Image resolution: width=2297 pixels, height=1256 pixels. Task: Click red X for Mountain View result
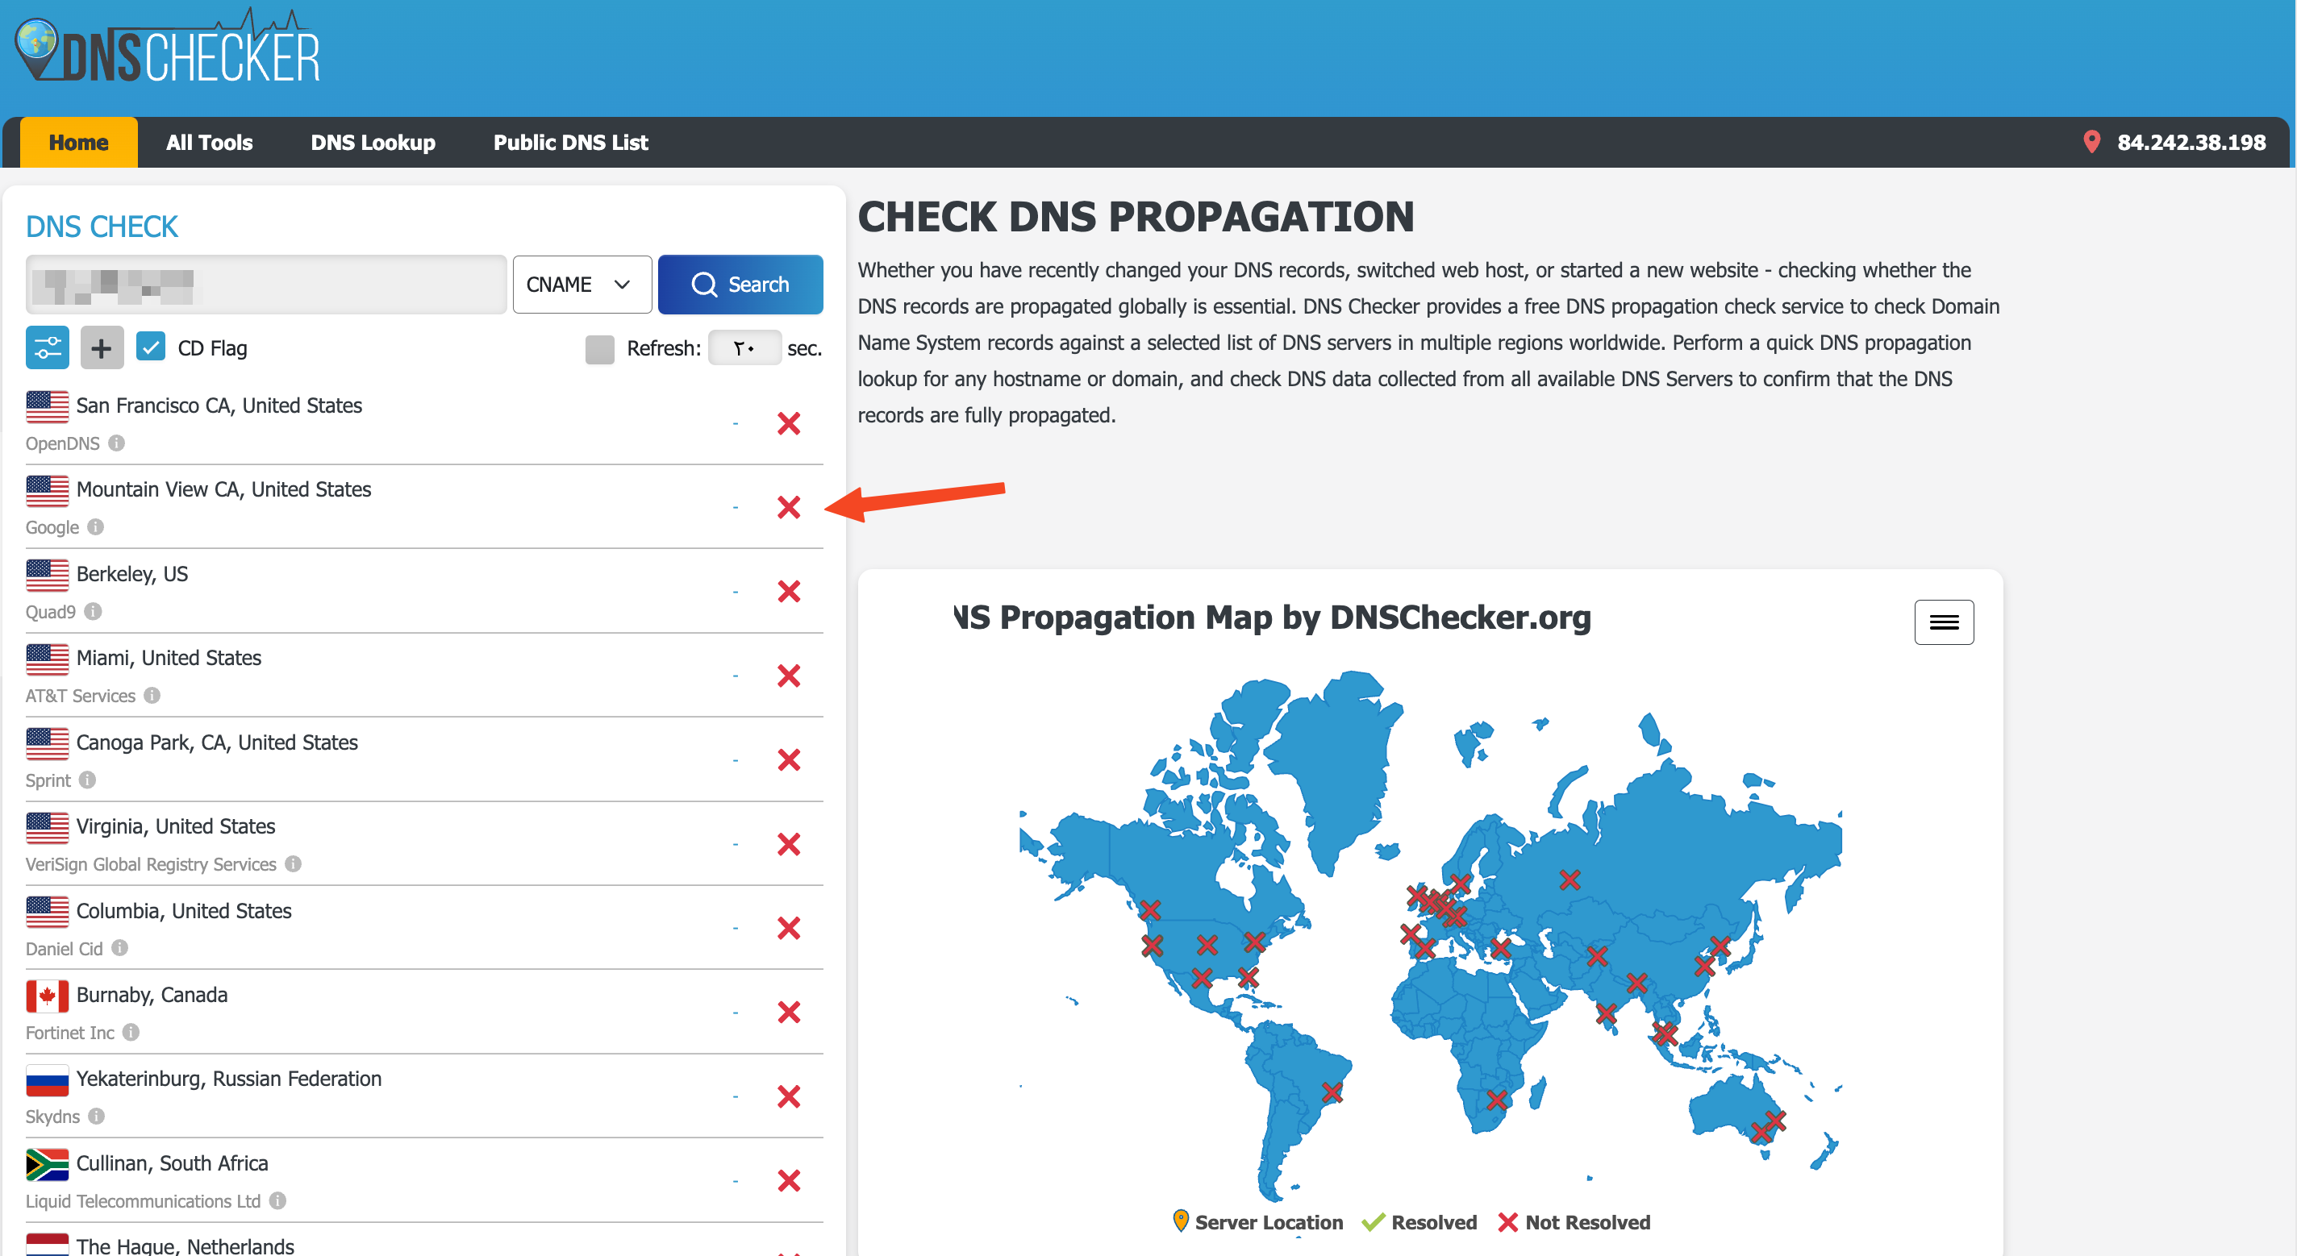tap(788, 507)
